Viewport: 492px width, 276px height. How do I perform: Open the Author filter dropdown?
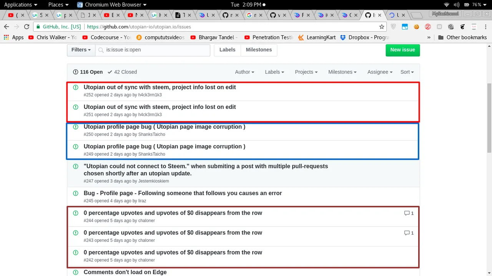244,72
